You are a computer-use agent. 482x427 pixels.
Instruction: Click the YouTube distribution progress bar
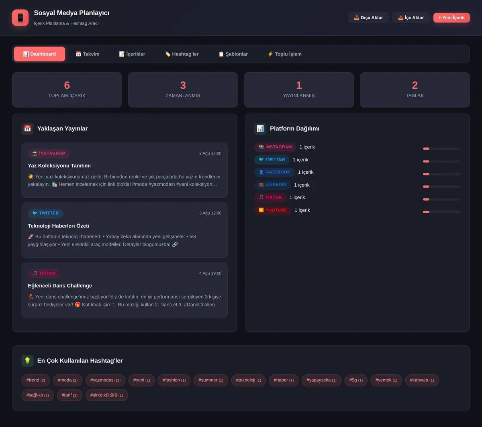pos(441,211)
